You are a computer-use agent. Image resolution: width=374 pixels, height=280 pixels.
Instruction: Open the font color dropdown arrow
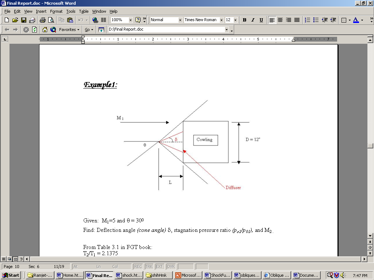click(362, 20)
